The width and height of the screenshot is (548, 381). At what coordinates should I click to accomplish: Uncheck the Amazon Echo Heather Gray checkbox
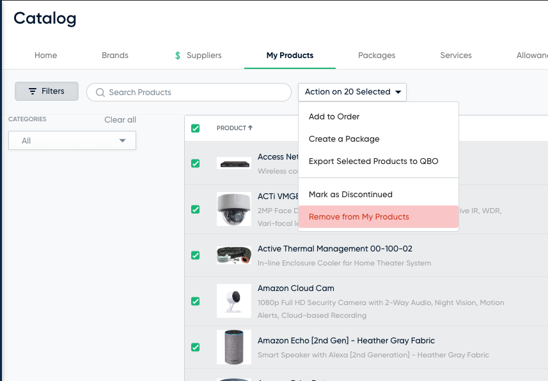point(196,347)
